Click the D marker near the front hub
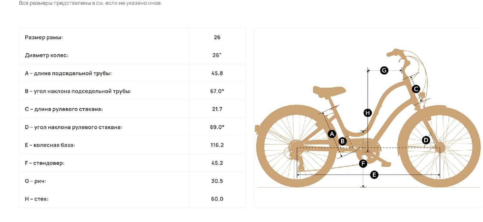 (426, 140)
